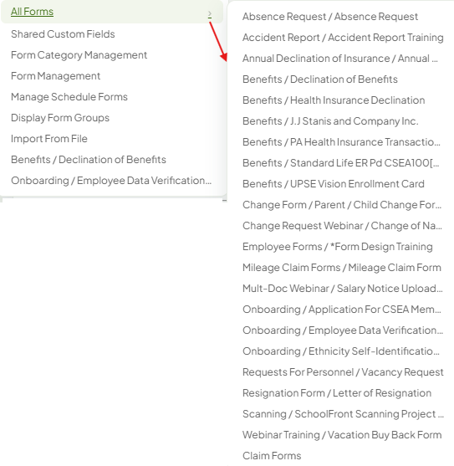454x466 pixels.
Task: Open Requests For Personnel / Vacancy Request
Action: (343, 372)
